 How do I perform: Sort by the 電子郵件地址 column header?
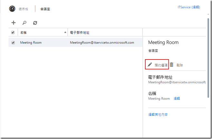[x=80, y=32]
